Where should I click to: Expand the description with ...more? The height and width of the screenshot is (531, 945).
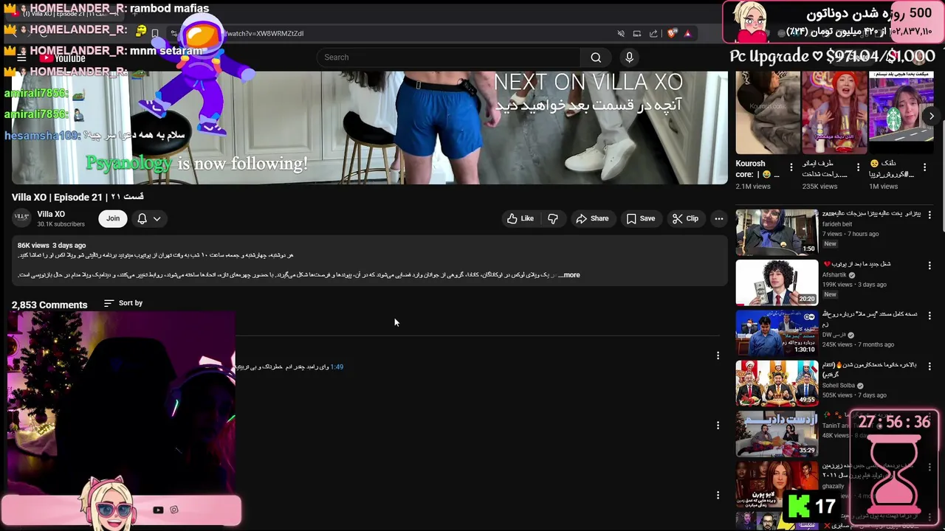(x=570, y=275)
